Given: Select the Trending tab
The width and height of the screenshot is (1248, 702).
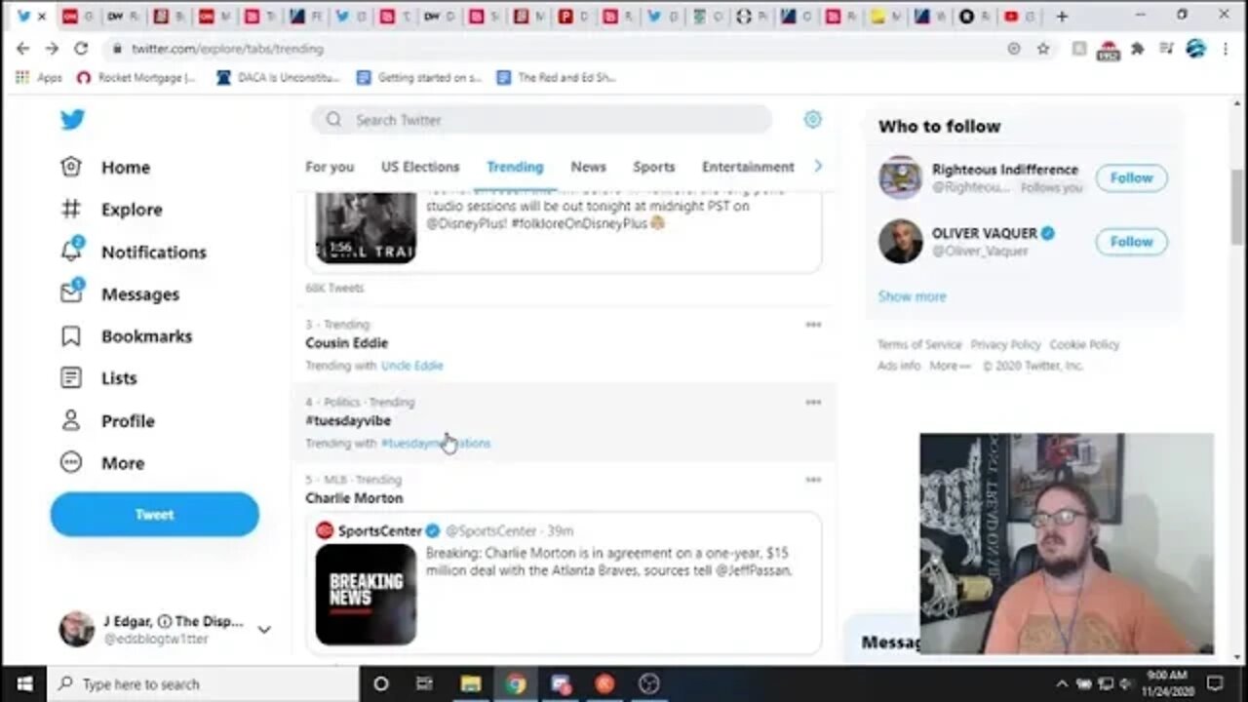Looking at the screenshot, I should 515,167.
